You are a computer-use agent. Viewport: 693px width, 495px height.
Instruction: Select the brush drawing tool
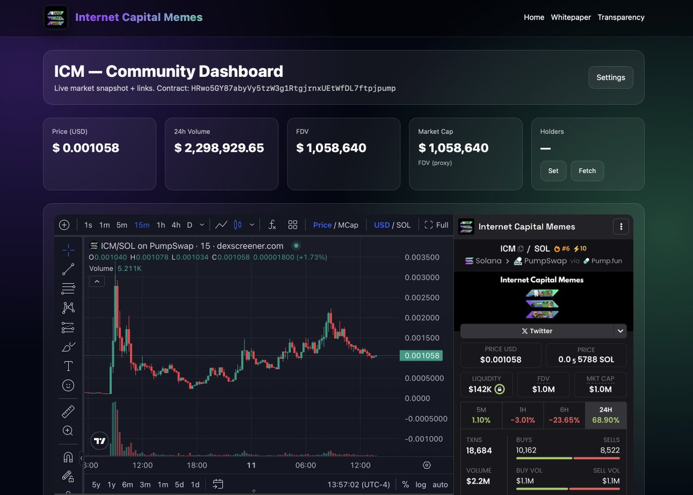68,347
